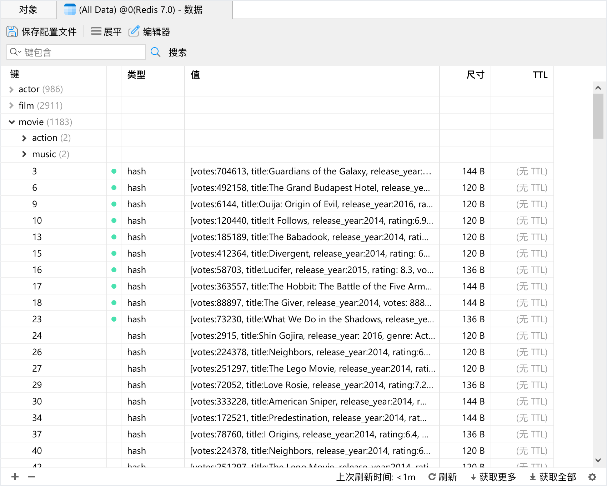
Task: Focus the 键包含 search field
Action: (76, 52)
